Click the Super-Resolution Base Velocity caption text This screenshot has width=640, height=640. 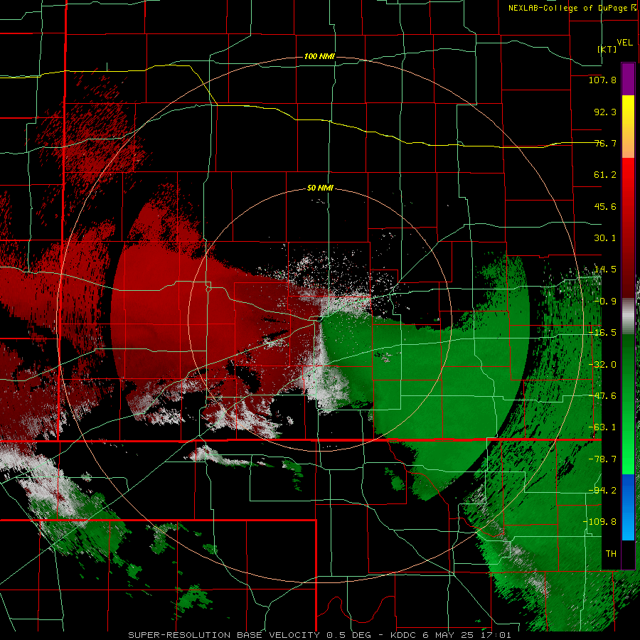(x=319, y=635)
